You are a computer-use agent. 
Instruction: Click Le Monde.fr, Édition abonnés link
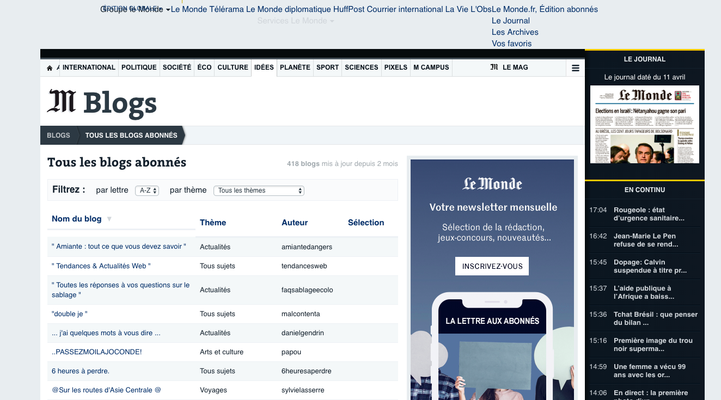pyautogui.click(x=545, y=9)
